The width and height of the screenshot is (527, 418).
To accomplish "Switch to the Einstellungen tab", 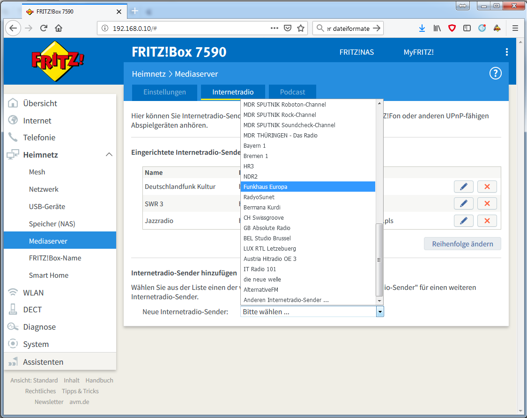I will coord(165,92).
